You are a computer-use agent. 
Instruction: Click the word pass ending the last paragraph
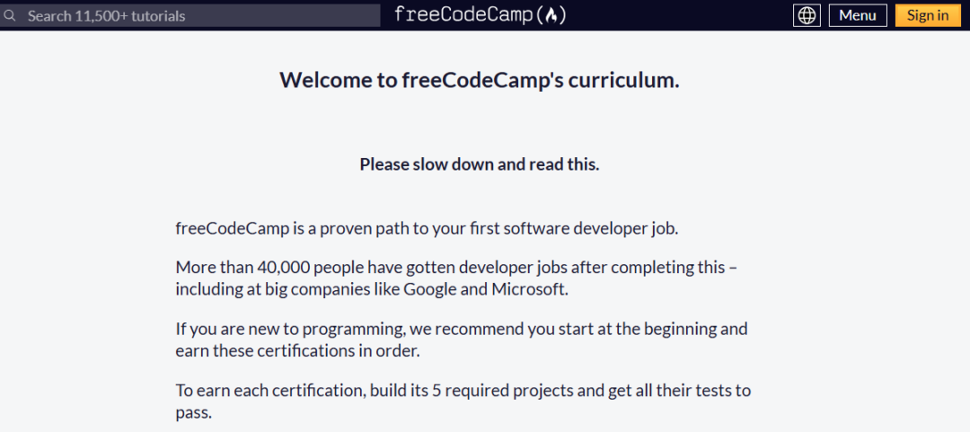194,413
